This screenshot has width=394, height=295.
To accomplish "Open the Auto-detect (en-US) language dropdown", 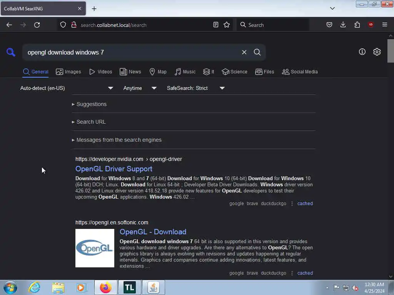I will (67, 88).
